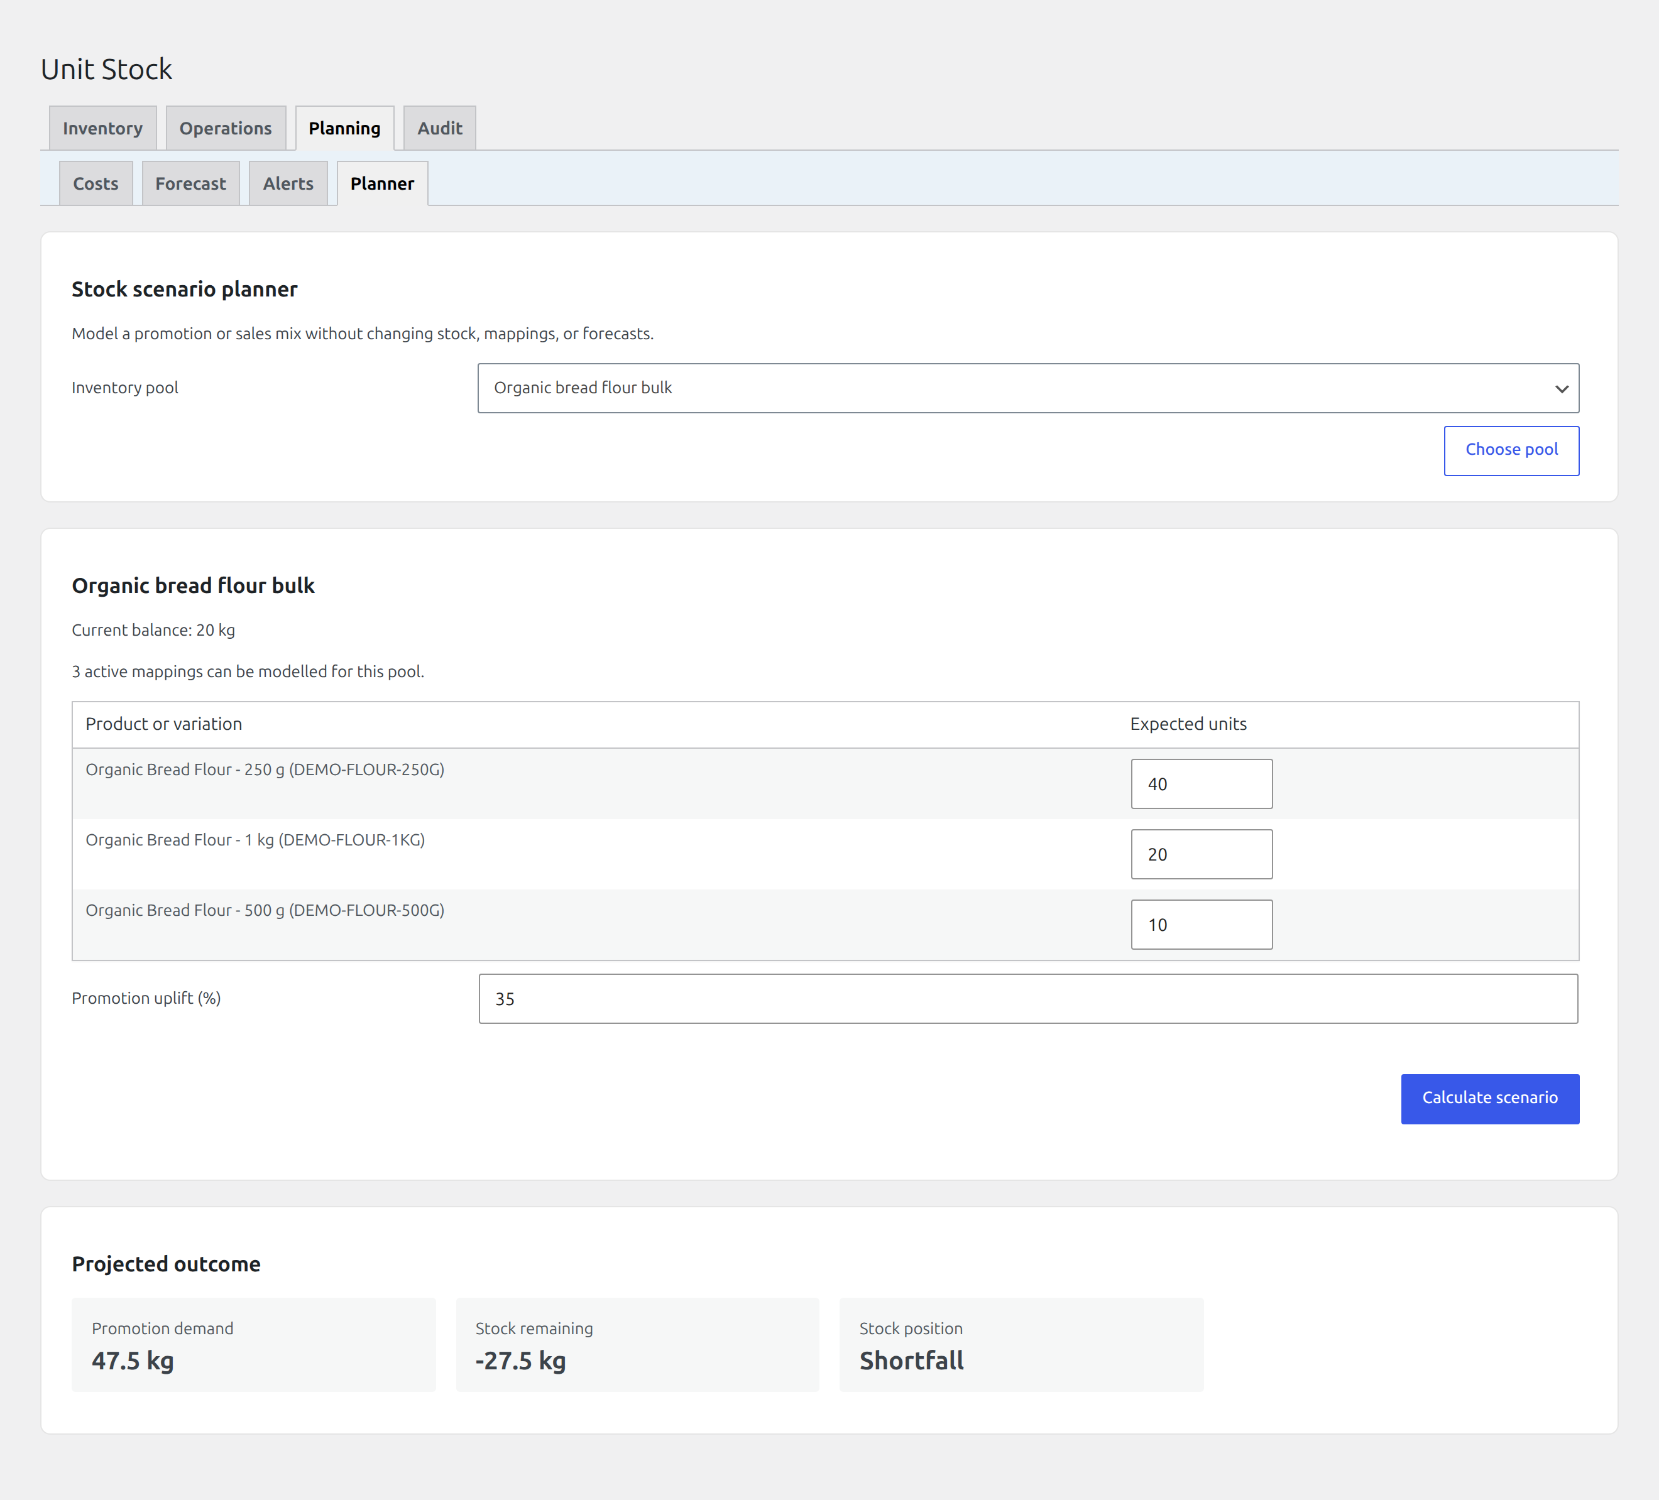This screenshot has width=1659, height=1500.
Task: Open the Inventory tab
Action: pyautogui.click(x=103, y=128)
